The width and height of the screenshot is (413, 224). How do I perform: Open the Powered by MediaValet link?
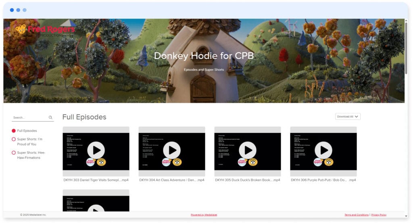point(204,215)
